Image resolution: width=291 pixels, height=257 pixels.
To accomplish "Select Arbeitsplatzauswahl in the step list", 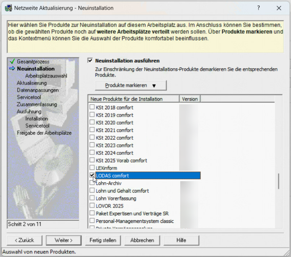I will 46,76.
